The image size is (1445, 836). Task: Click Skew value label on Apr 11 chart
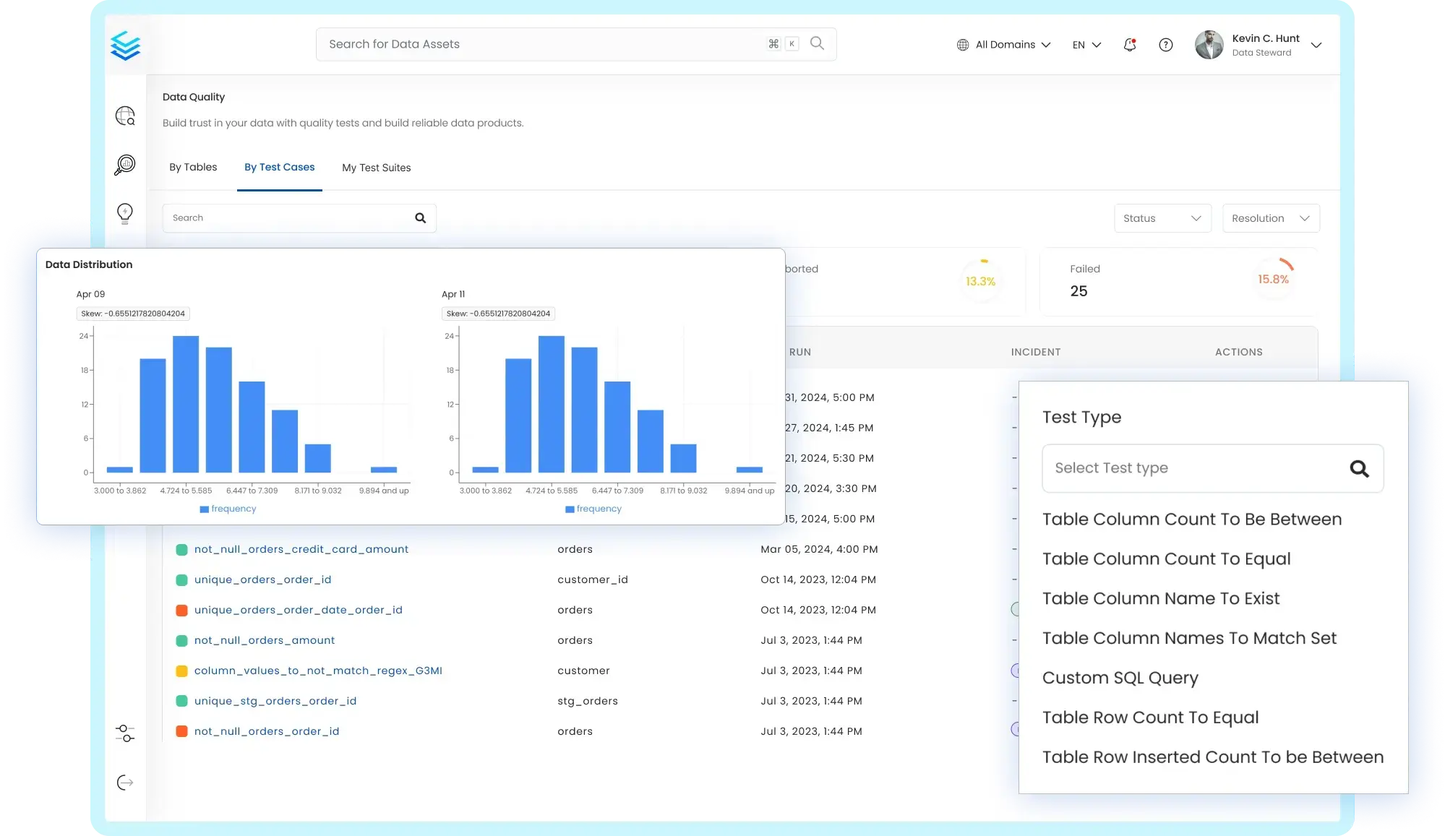click(498, 314)
